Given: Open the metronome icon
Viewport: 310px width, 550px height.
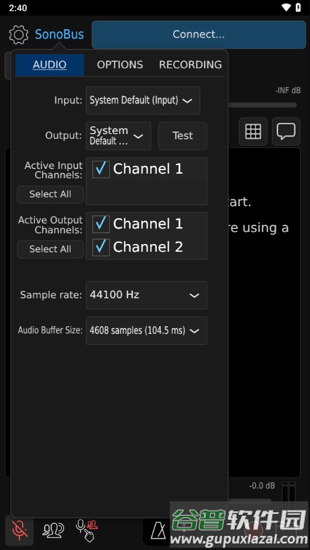Looking at the screenshot, I should pos(158,530).
